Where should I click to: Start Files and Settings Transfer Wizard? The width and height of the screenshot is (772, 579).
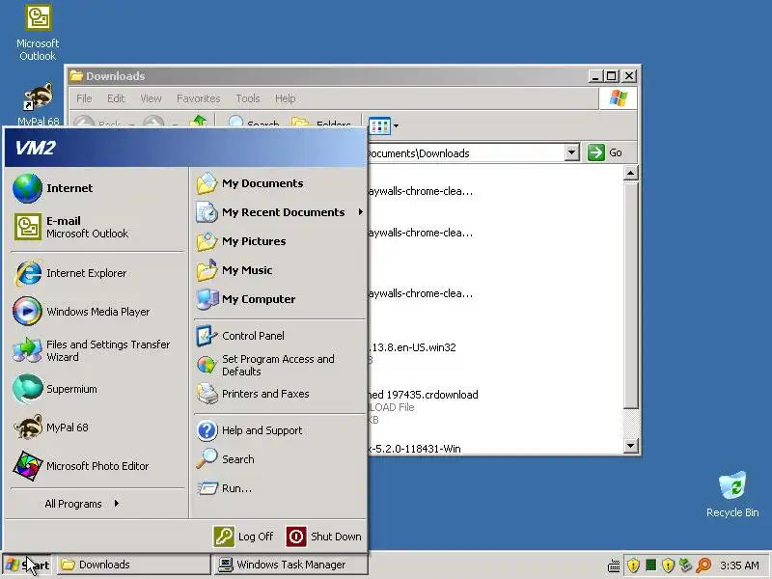pyautogui.click(x=97, y=350)
